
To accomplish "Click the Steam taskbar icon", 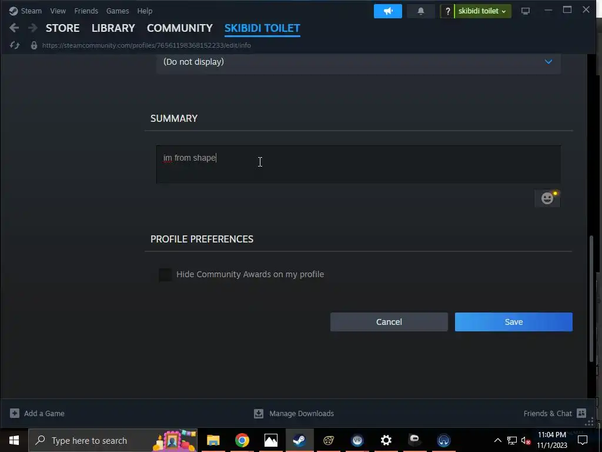I will [x=299, y=440].
